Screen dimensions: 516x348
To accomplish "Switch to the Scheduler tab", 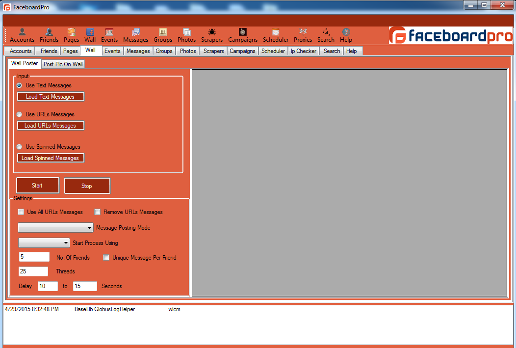I will click(273, 51).
